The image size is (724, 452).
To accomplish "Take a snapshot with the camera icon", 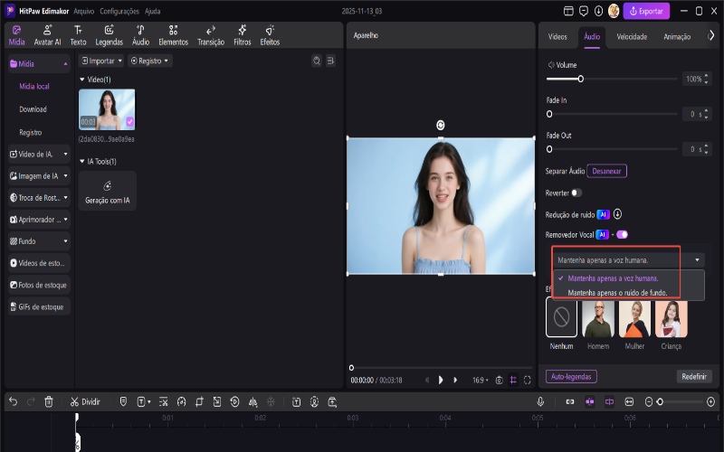I will pos(500,381).
